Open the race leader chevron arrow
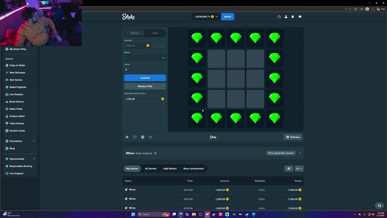This screenshot has height=218, width=387. click(x=300, y=153)
